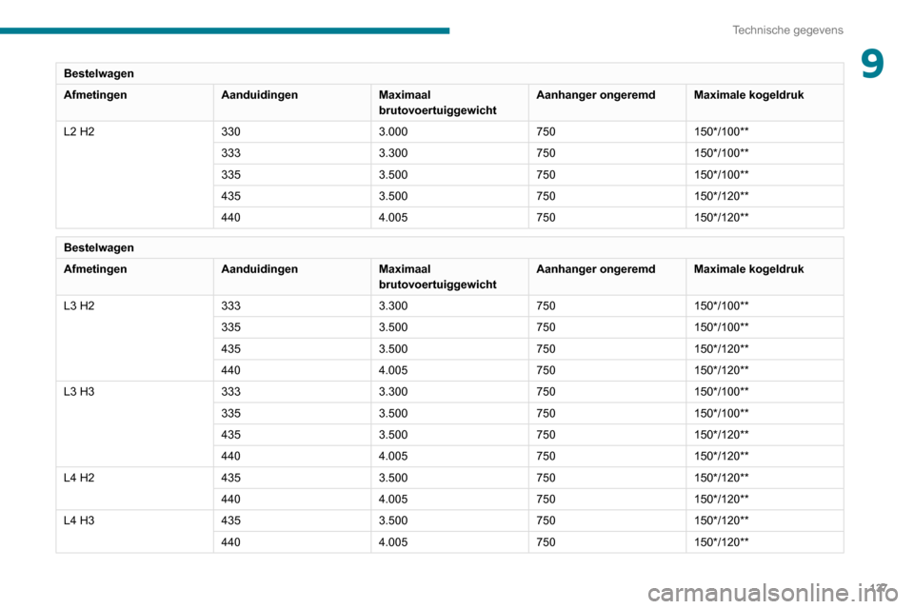The width and height of the screenshot is (914, 609).
Task: Click the large chapter number "9"
Action: 872,64
